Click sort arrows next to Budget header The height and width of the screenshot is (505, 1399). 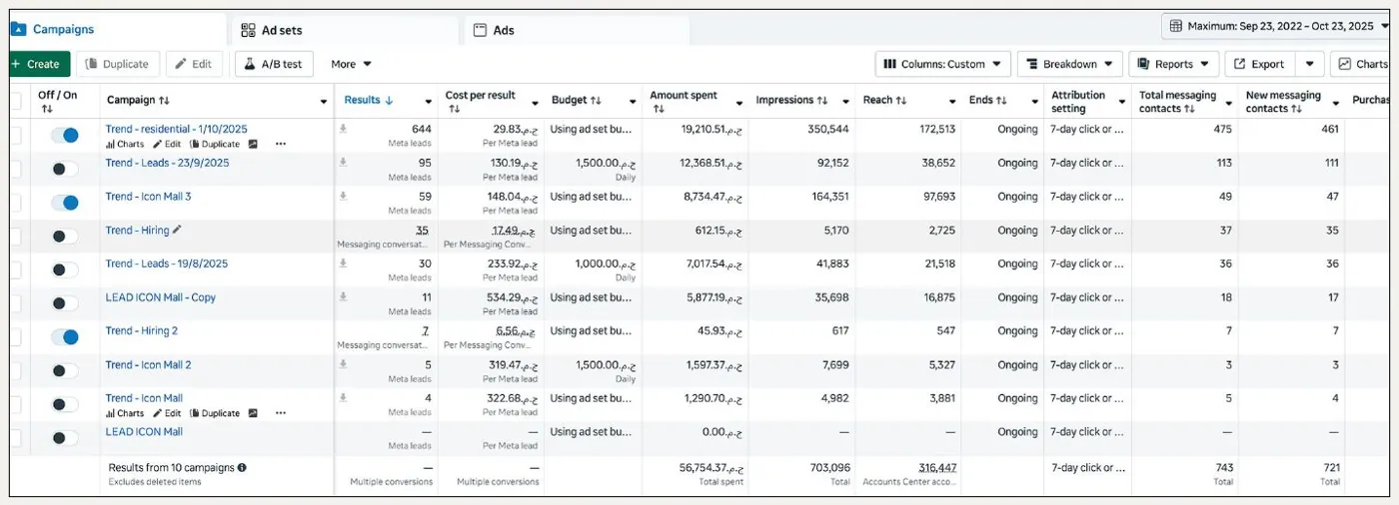pyautogui.click(x=597, y=101)
